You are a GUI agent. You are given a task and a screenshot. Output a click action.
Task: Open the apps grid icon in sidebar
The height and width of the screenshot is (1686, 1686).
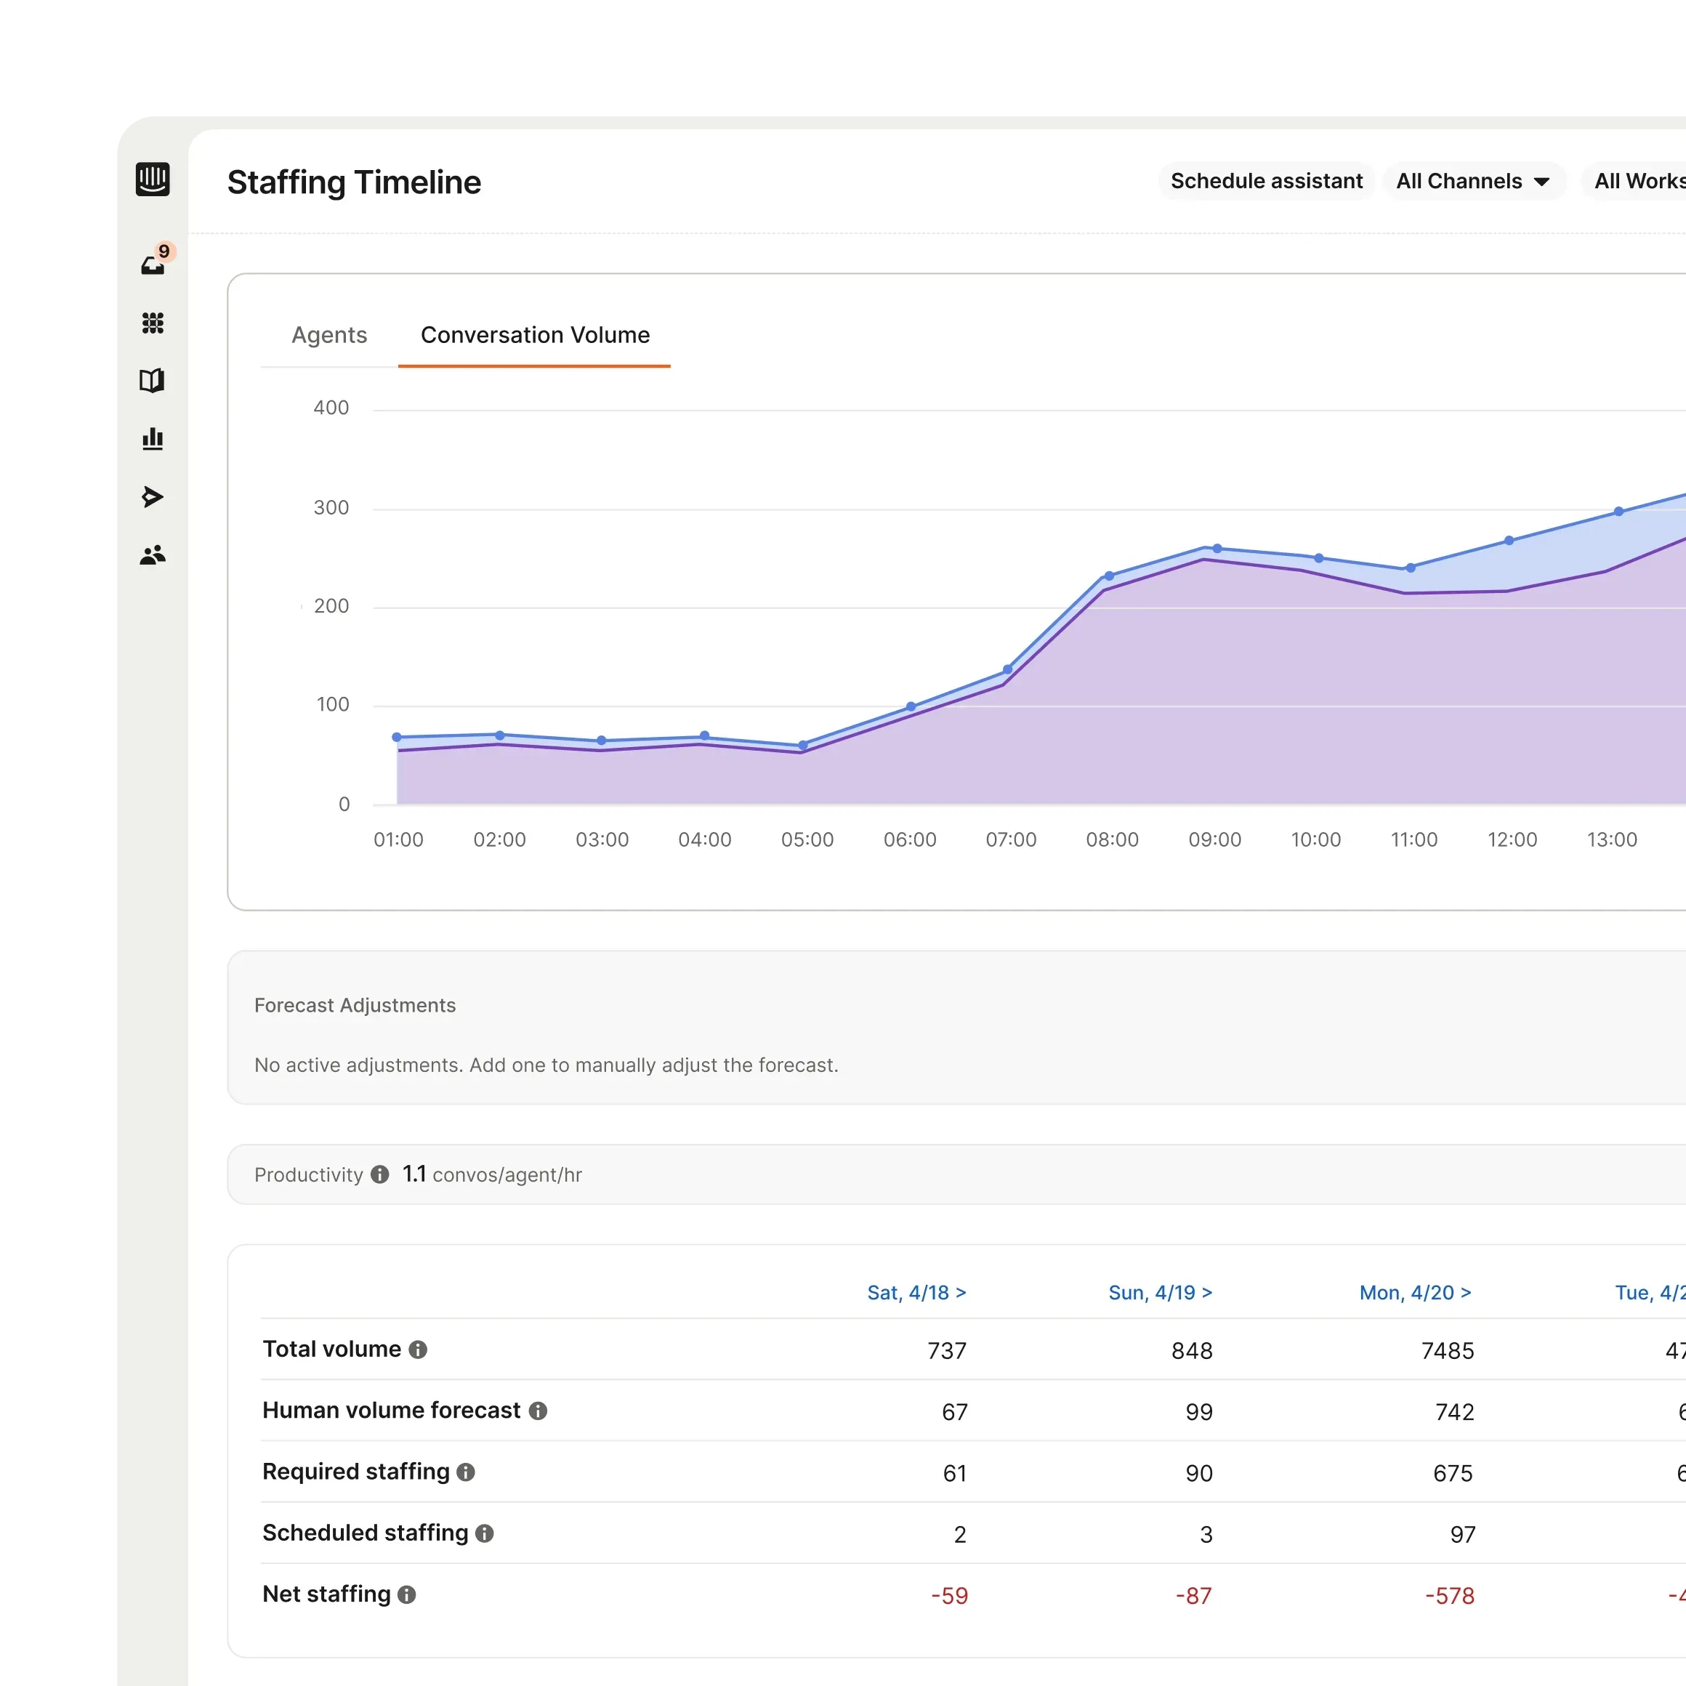pyautogui.click(x=153, y=323)
